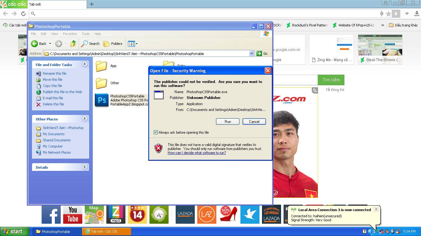
Task: Click the blue bird Traveloka tile
Action: click(250, 214)
